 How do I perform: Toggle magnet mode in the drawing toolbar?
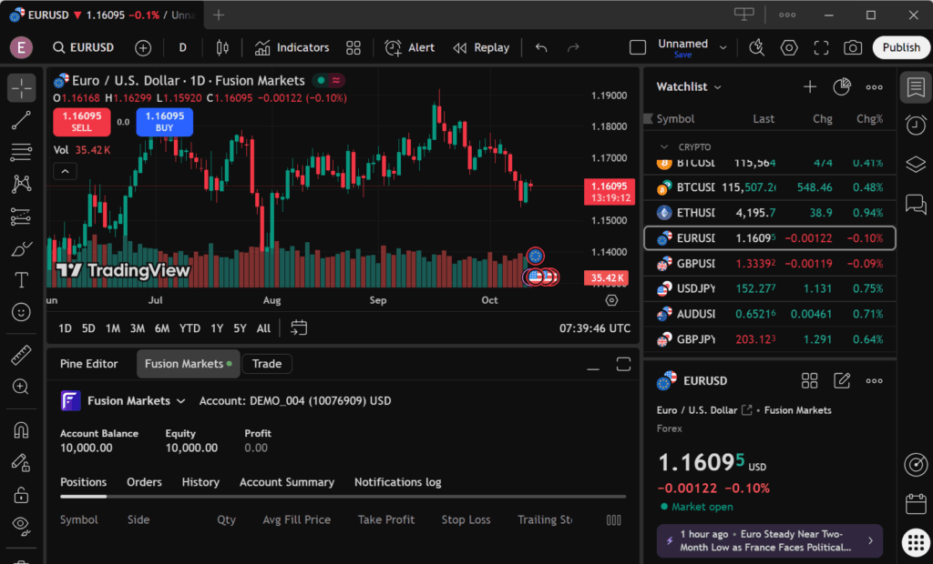tap(22, 429)
